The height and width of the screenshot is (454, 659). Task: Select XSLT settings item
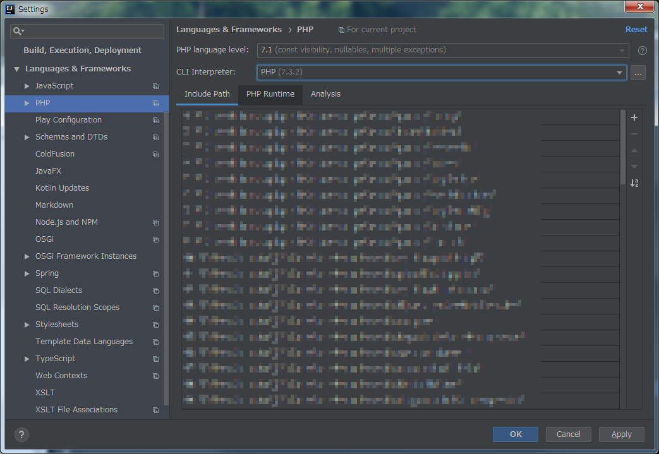point(45,393)
